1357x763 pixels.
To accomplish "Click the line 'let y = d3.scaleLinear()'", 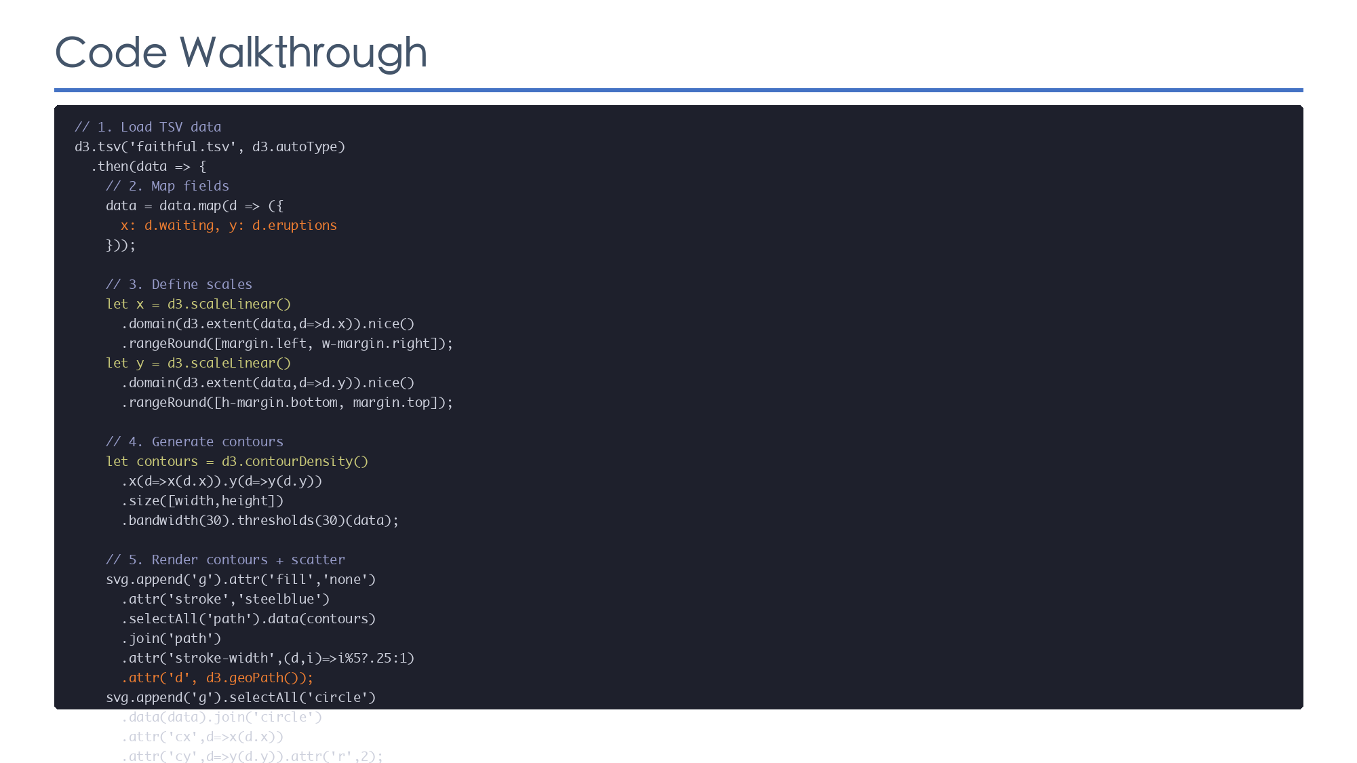I will [x=198, y=363].
